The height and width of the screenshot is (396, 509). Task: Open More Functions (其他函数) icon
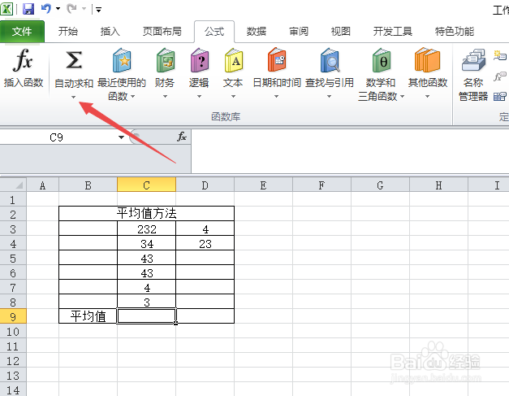pyautogui.click(x=427, y=60)
